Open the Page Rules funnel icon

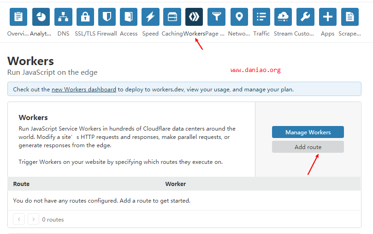pos(217,17)
